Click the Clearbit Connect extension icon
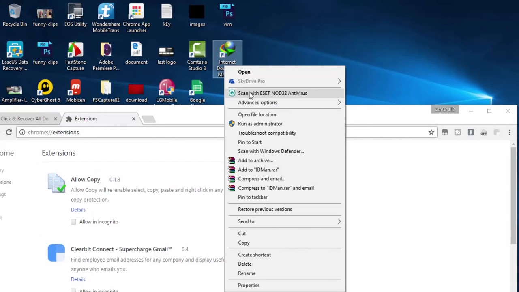Viewport: 519px width, 292px height. (56, 253)
